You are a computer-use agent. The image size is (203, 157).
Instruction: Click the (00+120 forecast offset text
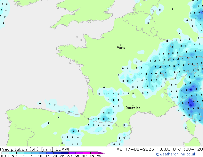[x=193, y=149]
